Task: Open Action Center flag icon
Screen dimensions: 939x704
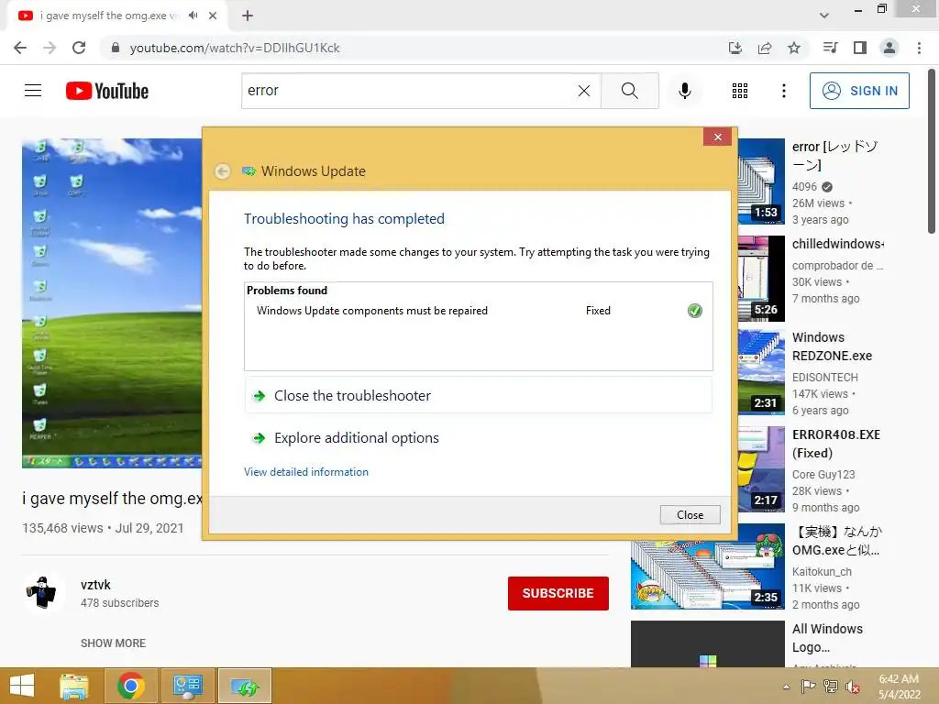Action: point(808,687)
